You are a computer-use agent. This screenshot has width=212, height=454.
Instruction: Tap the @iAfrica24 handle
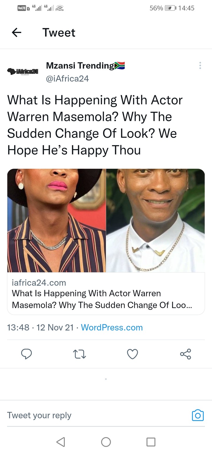(67, 79)
